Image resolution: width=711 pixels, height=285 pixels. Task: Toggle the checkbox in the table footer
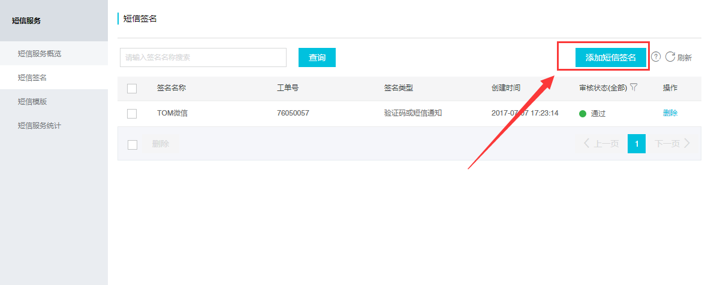pos(132,144)
